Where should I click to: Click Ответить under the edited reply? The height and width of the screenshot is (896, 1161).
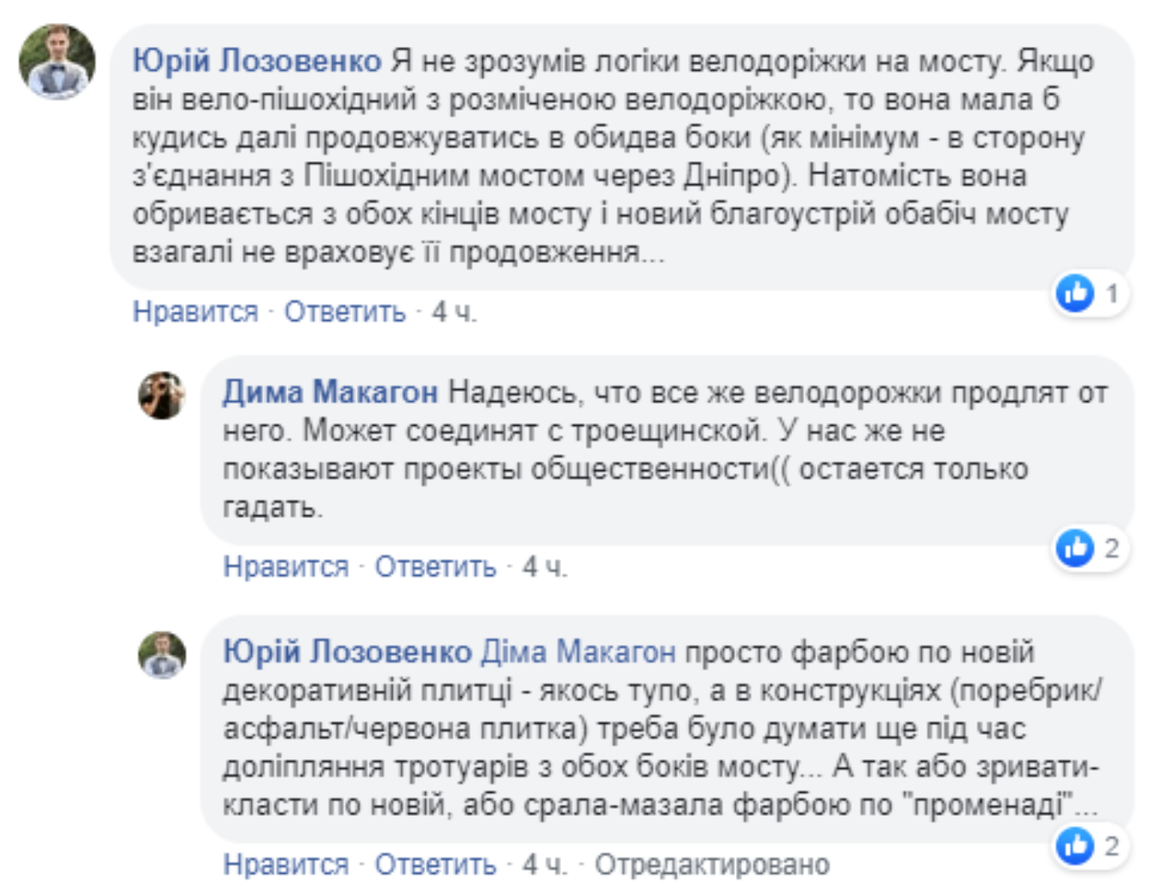coord(435,864)
